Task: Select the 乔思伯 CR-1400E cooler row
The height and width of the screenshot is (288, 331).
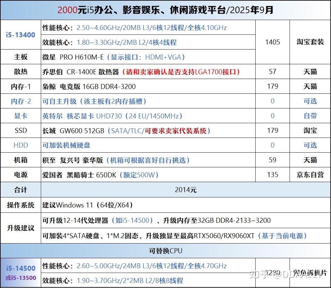Action: click(165, 72)
